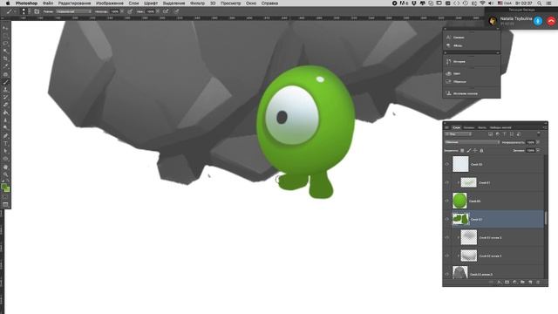
Task: Select the Rectangular Marquee tool
Action: 5,36
